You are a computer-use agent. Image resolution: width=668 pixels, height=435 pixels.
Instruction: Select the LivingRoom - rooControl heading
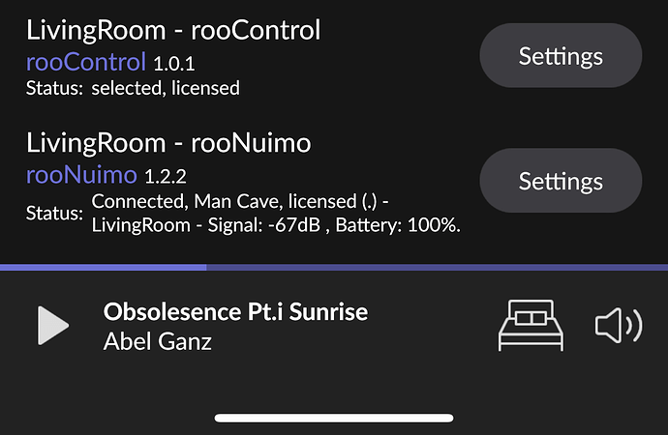[173, 30]
